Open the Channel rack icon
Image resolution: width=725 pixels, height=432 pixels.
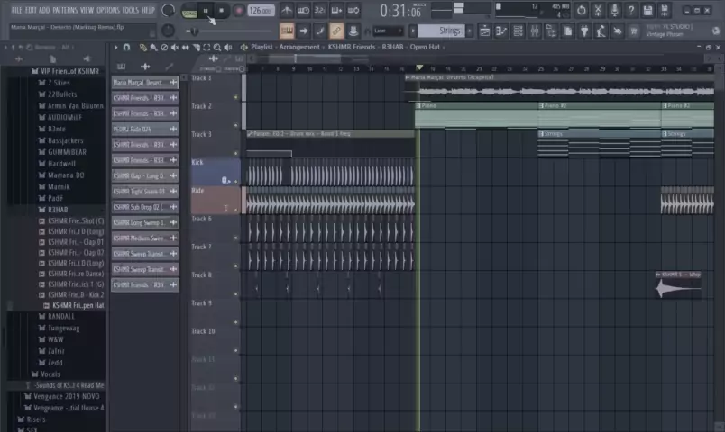click(x=518, y=31)
